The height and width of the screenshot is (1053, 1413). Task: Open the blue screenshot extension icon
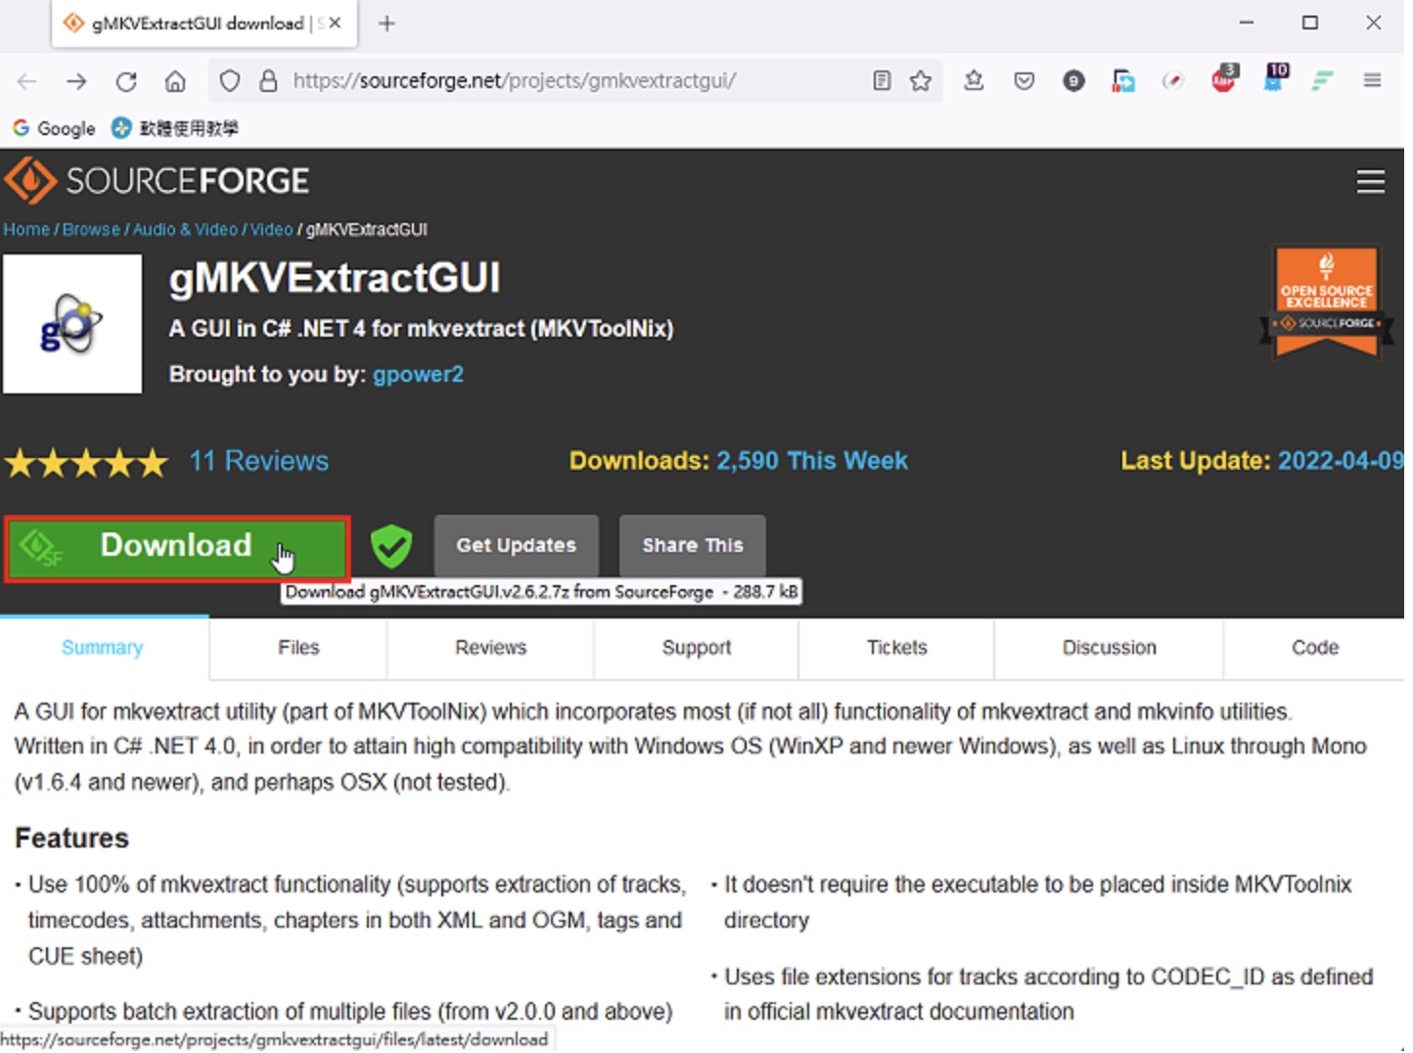[x=1123, y=81]
